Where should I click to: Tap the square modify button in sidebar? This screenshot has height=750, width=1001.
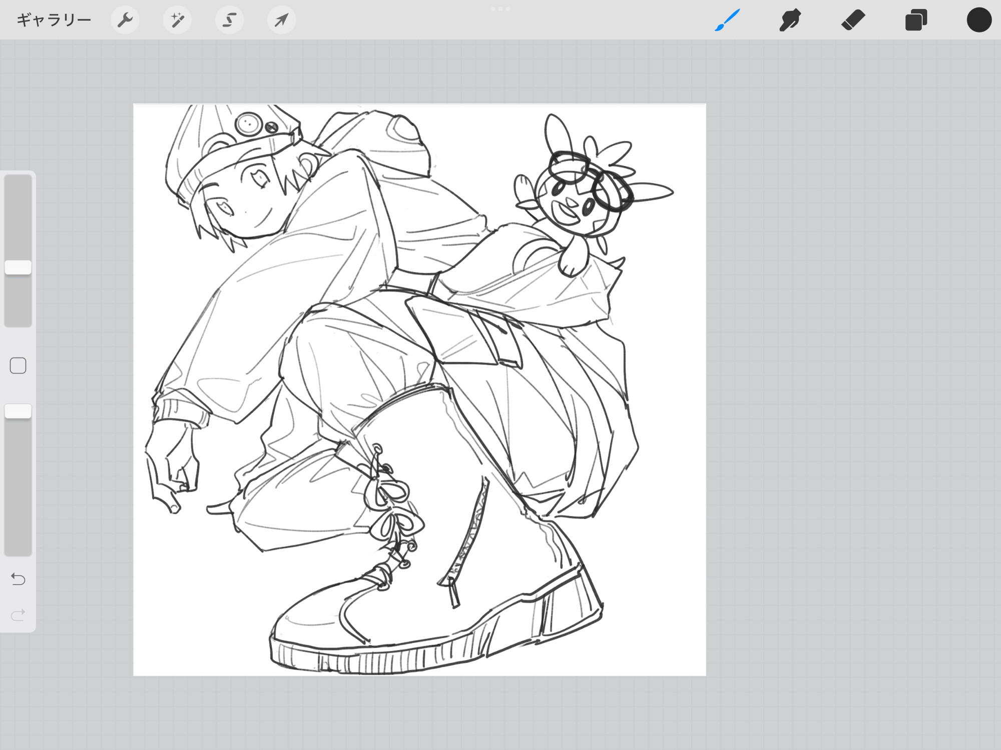tap(18, 365)
